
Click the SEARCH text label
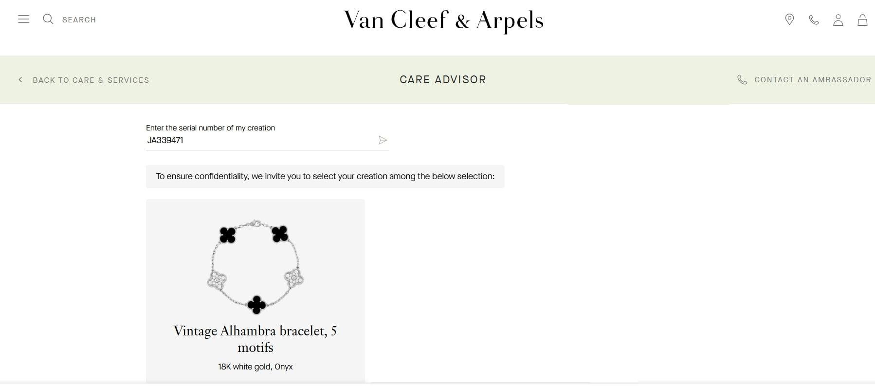(x=79, y=20)
